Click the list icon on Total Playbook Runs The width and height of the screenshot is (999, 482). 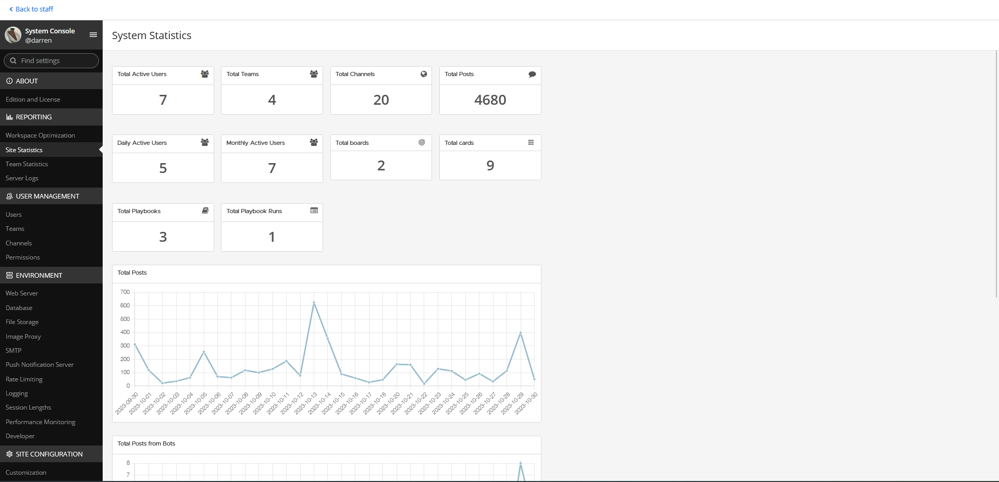pyautogui.click(x=314, y=211)
